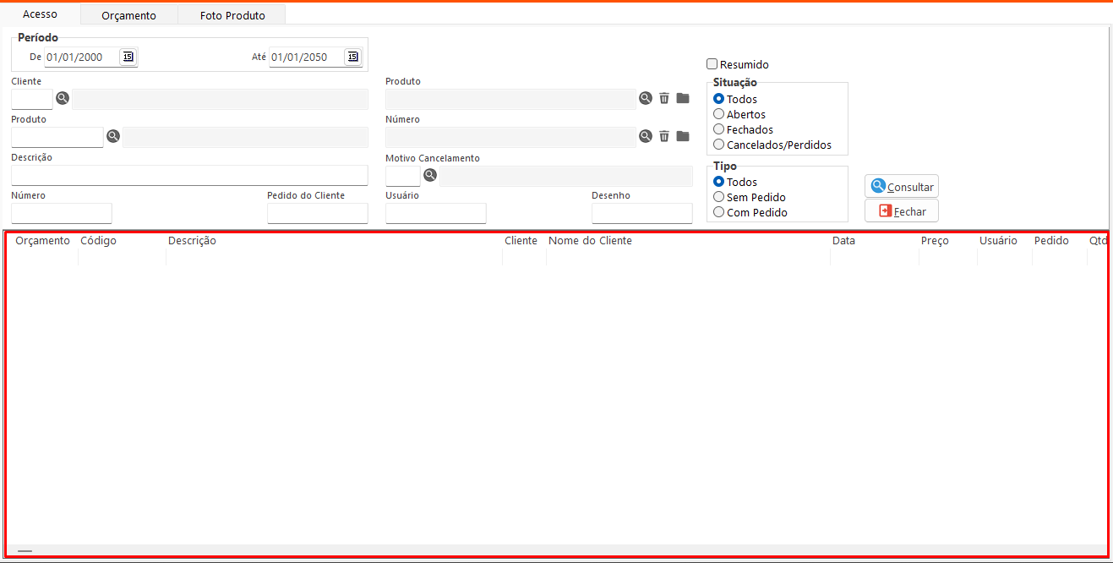
Task: Click the magnifier icon beside the Cliente field
Action: 63,99
